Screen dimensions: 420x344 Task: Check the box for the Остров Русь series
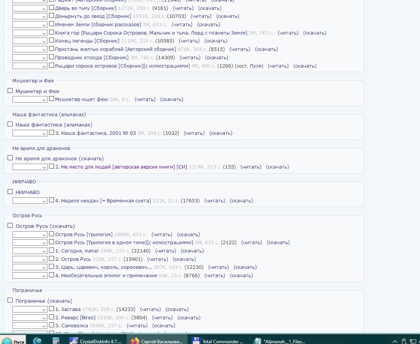click(10, 226)
